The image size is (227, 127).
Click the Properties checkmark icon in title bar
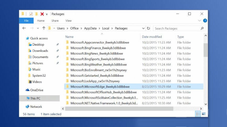[31, 14]
